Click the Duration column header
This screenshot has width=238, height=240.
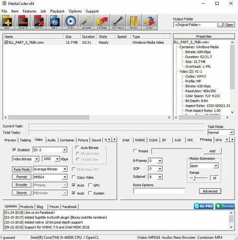click(x=88, y=36)
